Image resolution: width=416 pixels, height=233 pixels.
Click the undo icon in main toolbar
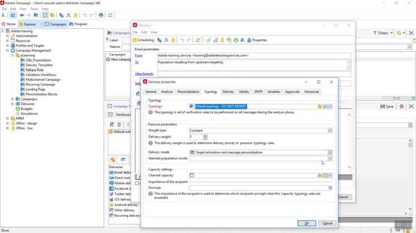85,15
